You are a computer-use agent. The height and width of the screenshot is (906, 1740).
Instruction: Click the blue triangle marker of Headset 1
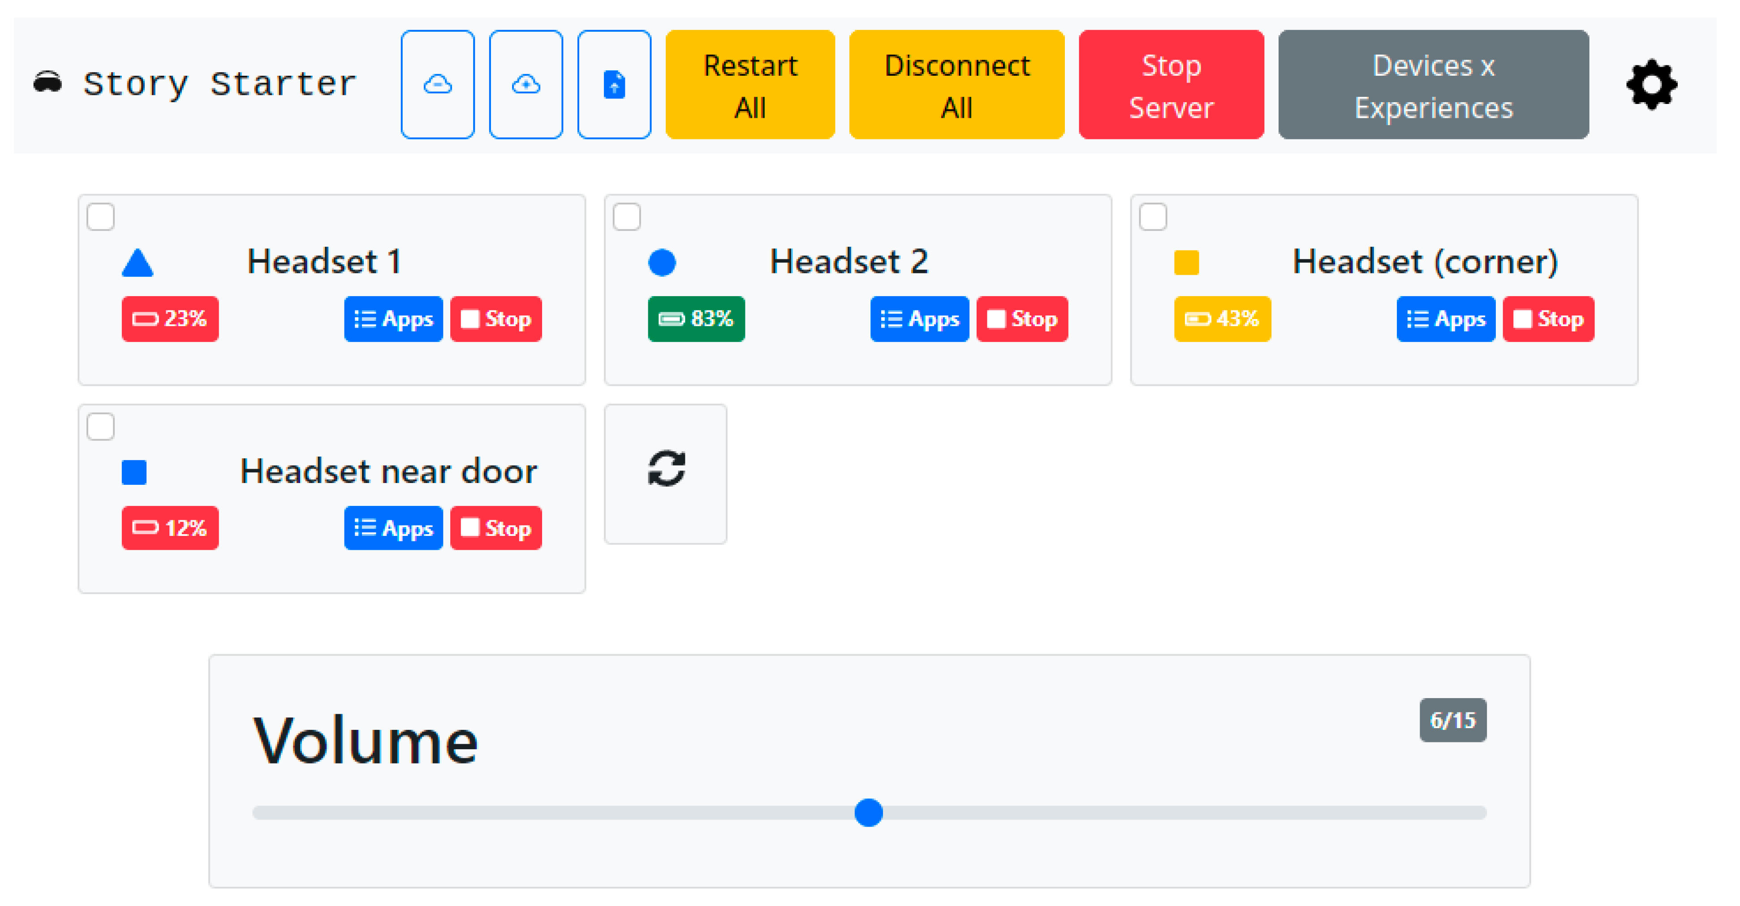tap(138, 263)
